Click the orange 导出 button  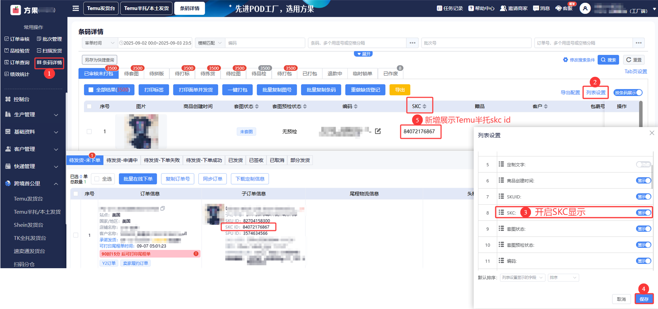400,90
